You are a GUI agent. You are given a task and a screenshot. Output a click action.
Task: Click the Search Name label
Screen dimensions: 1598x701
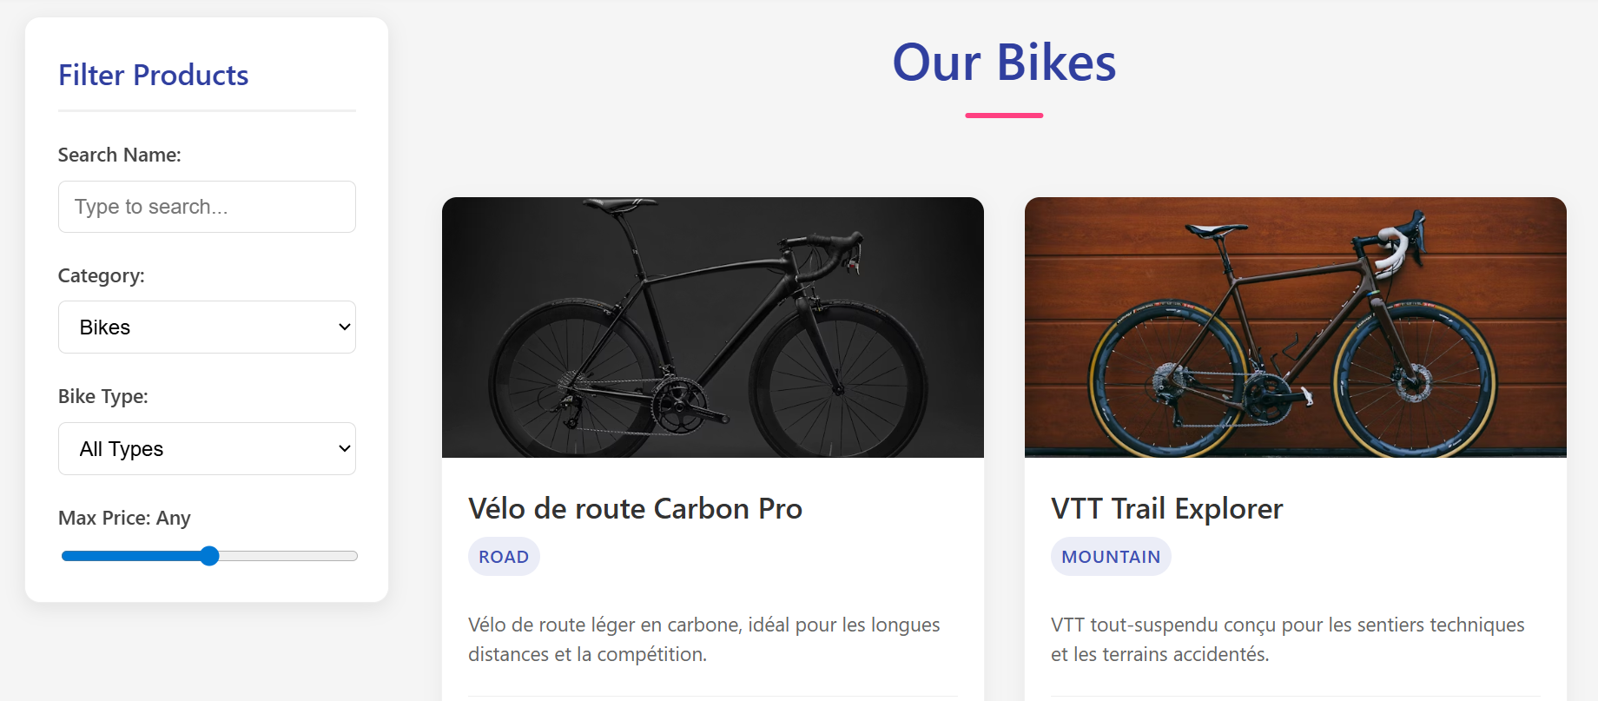[119, 155]
